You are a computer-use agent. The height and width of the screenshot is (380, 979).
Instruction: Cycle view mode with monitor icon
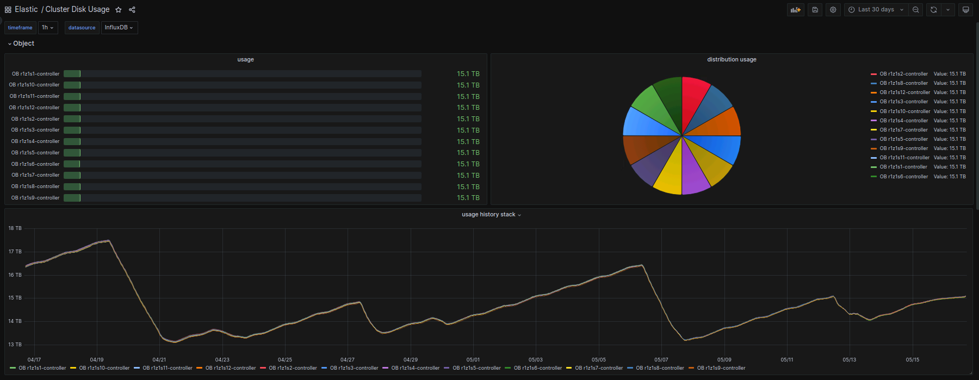point(965,10)
